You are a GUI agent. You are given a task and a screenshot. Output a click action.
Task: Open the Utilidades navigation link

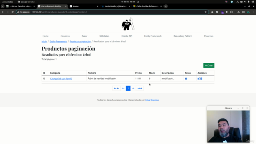[104, 36]
